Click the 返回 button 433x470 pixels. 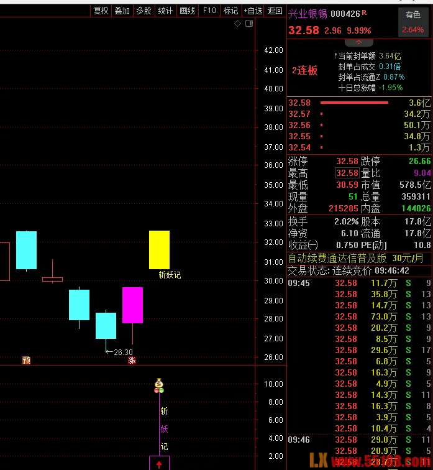click(x=275, y=11)
